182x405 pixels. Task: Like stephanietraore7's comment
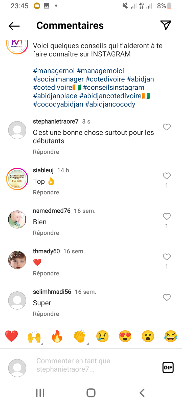pyautogui.click(x=167, y=127)
